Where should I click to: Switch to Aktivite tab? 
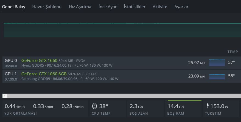click(x=160, y=7)
